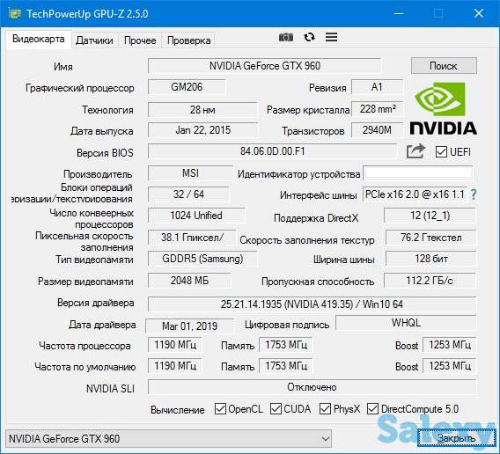Screen dimensions: 500x454
Task: Click the Поиск button
Action: (x=444, y=66)
